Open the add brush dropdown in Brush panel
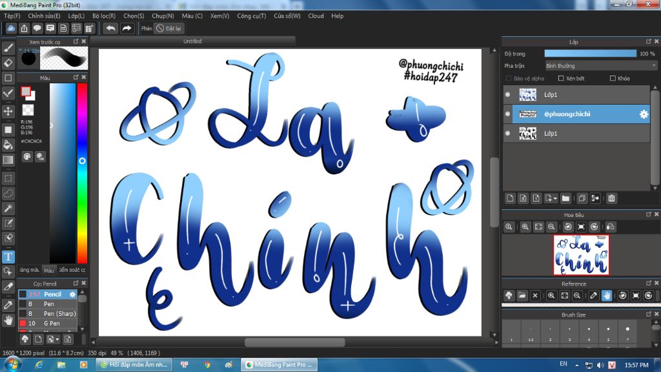 pos(53,339)
